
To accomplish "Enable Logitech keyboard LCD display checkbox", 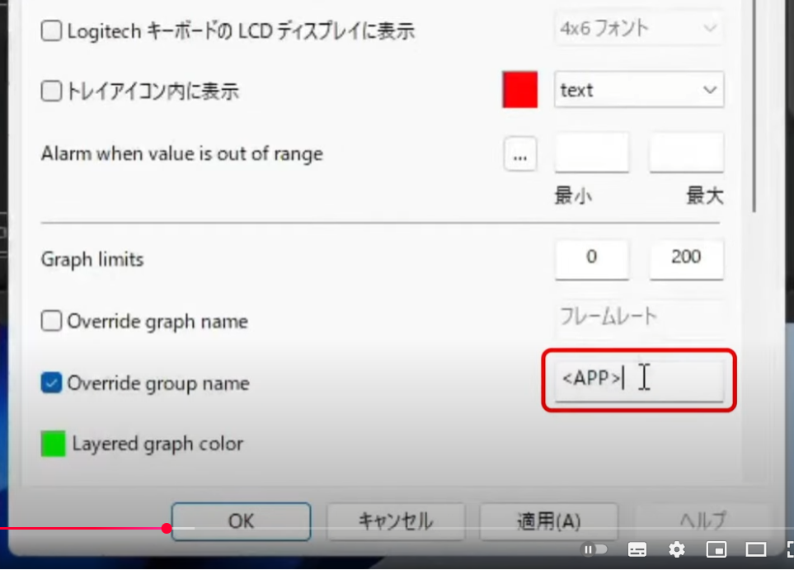I will 51,31.
